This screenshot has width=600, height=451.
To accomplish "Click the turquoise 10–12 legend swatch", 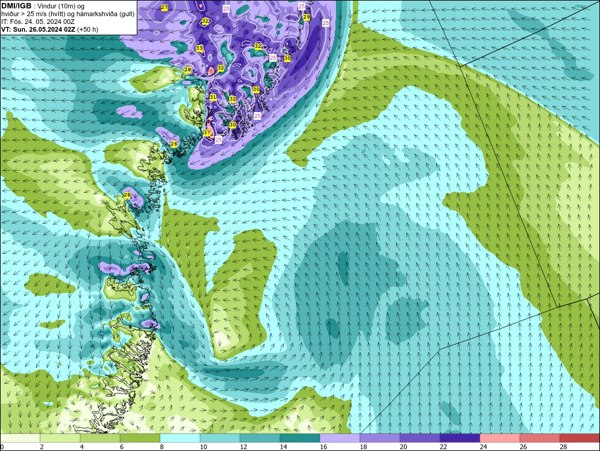I will point(220,438).
